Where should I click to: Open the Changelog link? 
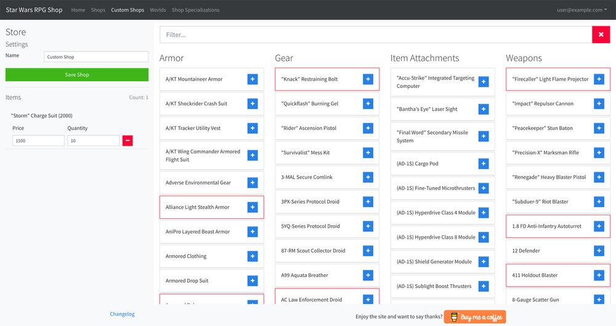tap(122, 314)
